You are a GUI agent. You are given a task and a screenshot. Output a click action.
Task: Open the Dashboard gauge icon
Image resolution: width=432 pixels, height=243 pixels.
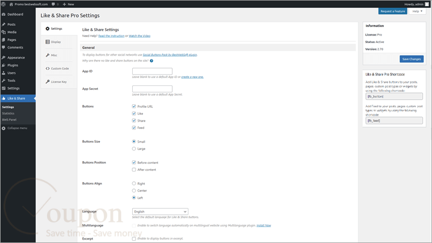[x=3, y=14]
